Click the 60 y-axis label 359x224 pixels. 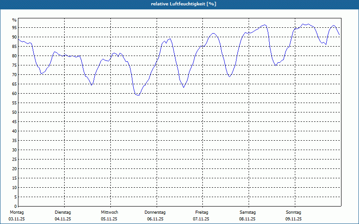point(14,94)
